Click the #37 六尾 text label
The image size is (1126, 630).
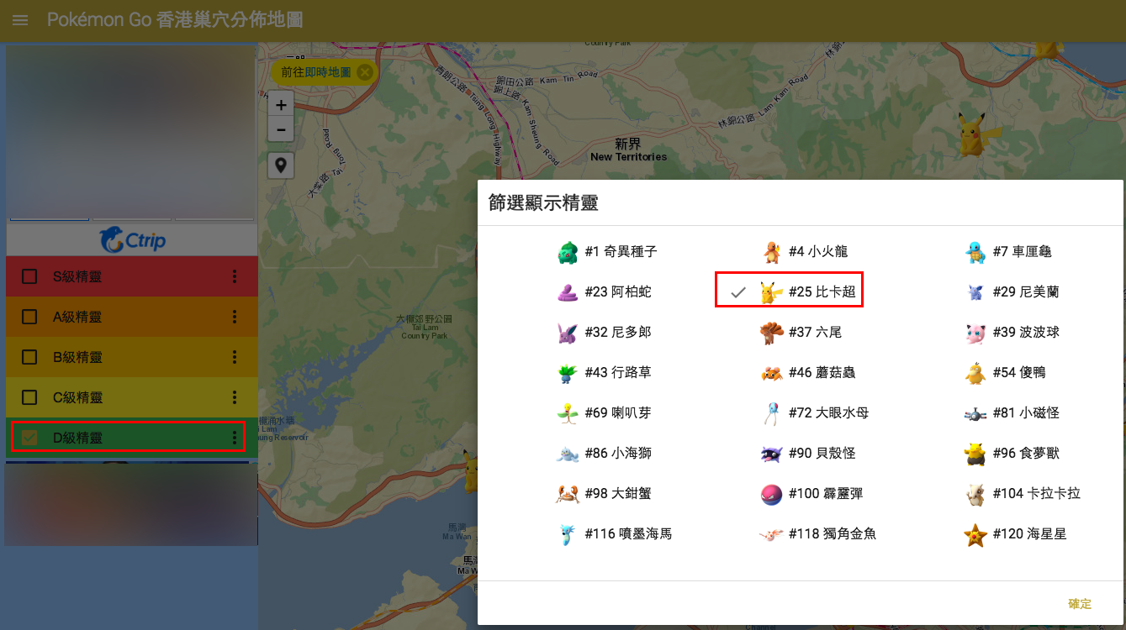815,333
